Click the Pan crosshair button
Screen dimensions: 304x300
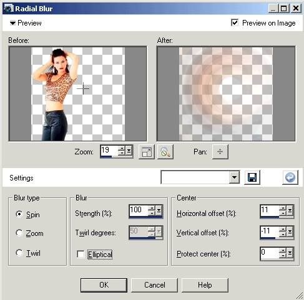[x=220, y=152]
